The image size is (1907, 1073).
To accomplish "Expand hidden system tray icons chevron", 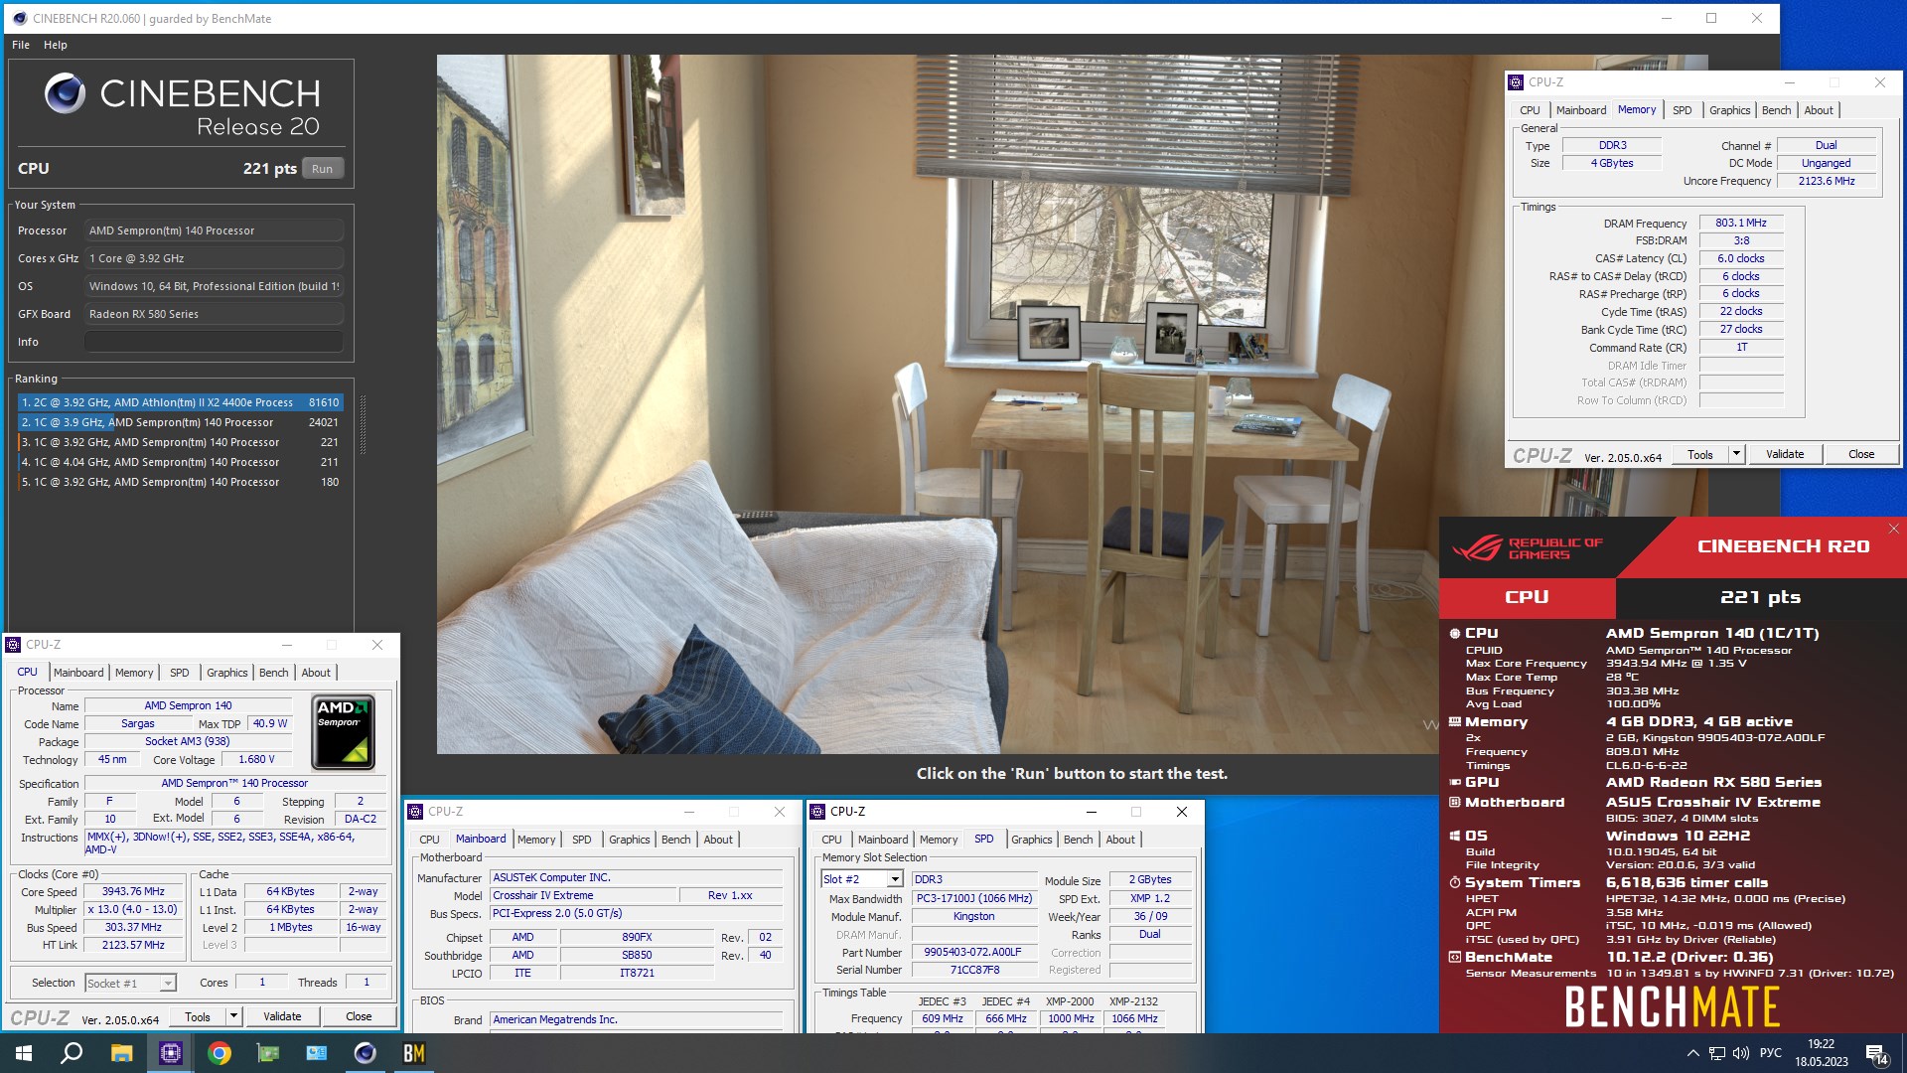I will coord(1692,1053).
